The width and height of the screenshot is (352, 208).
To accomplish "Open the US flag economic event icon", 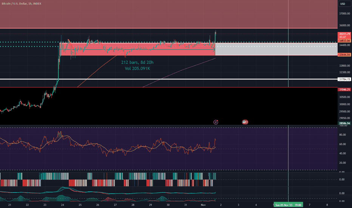I will tap(245, 122).
